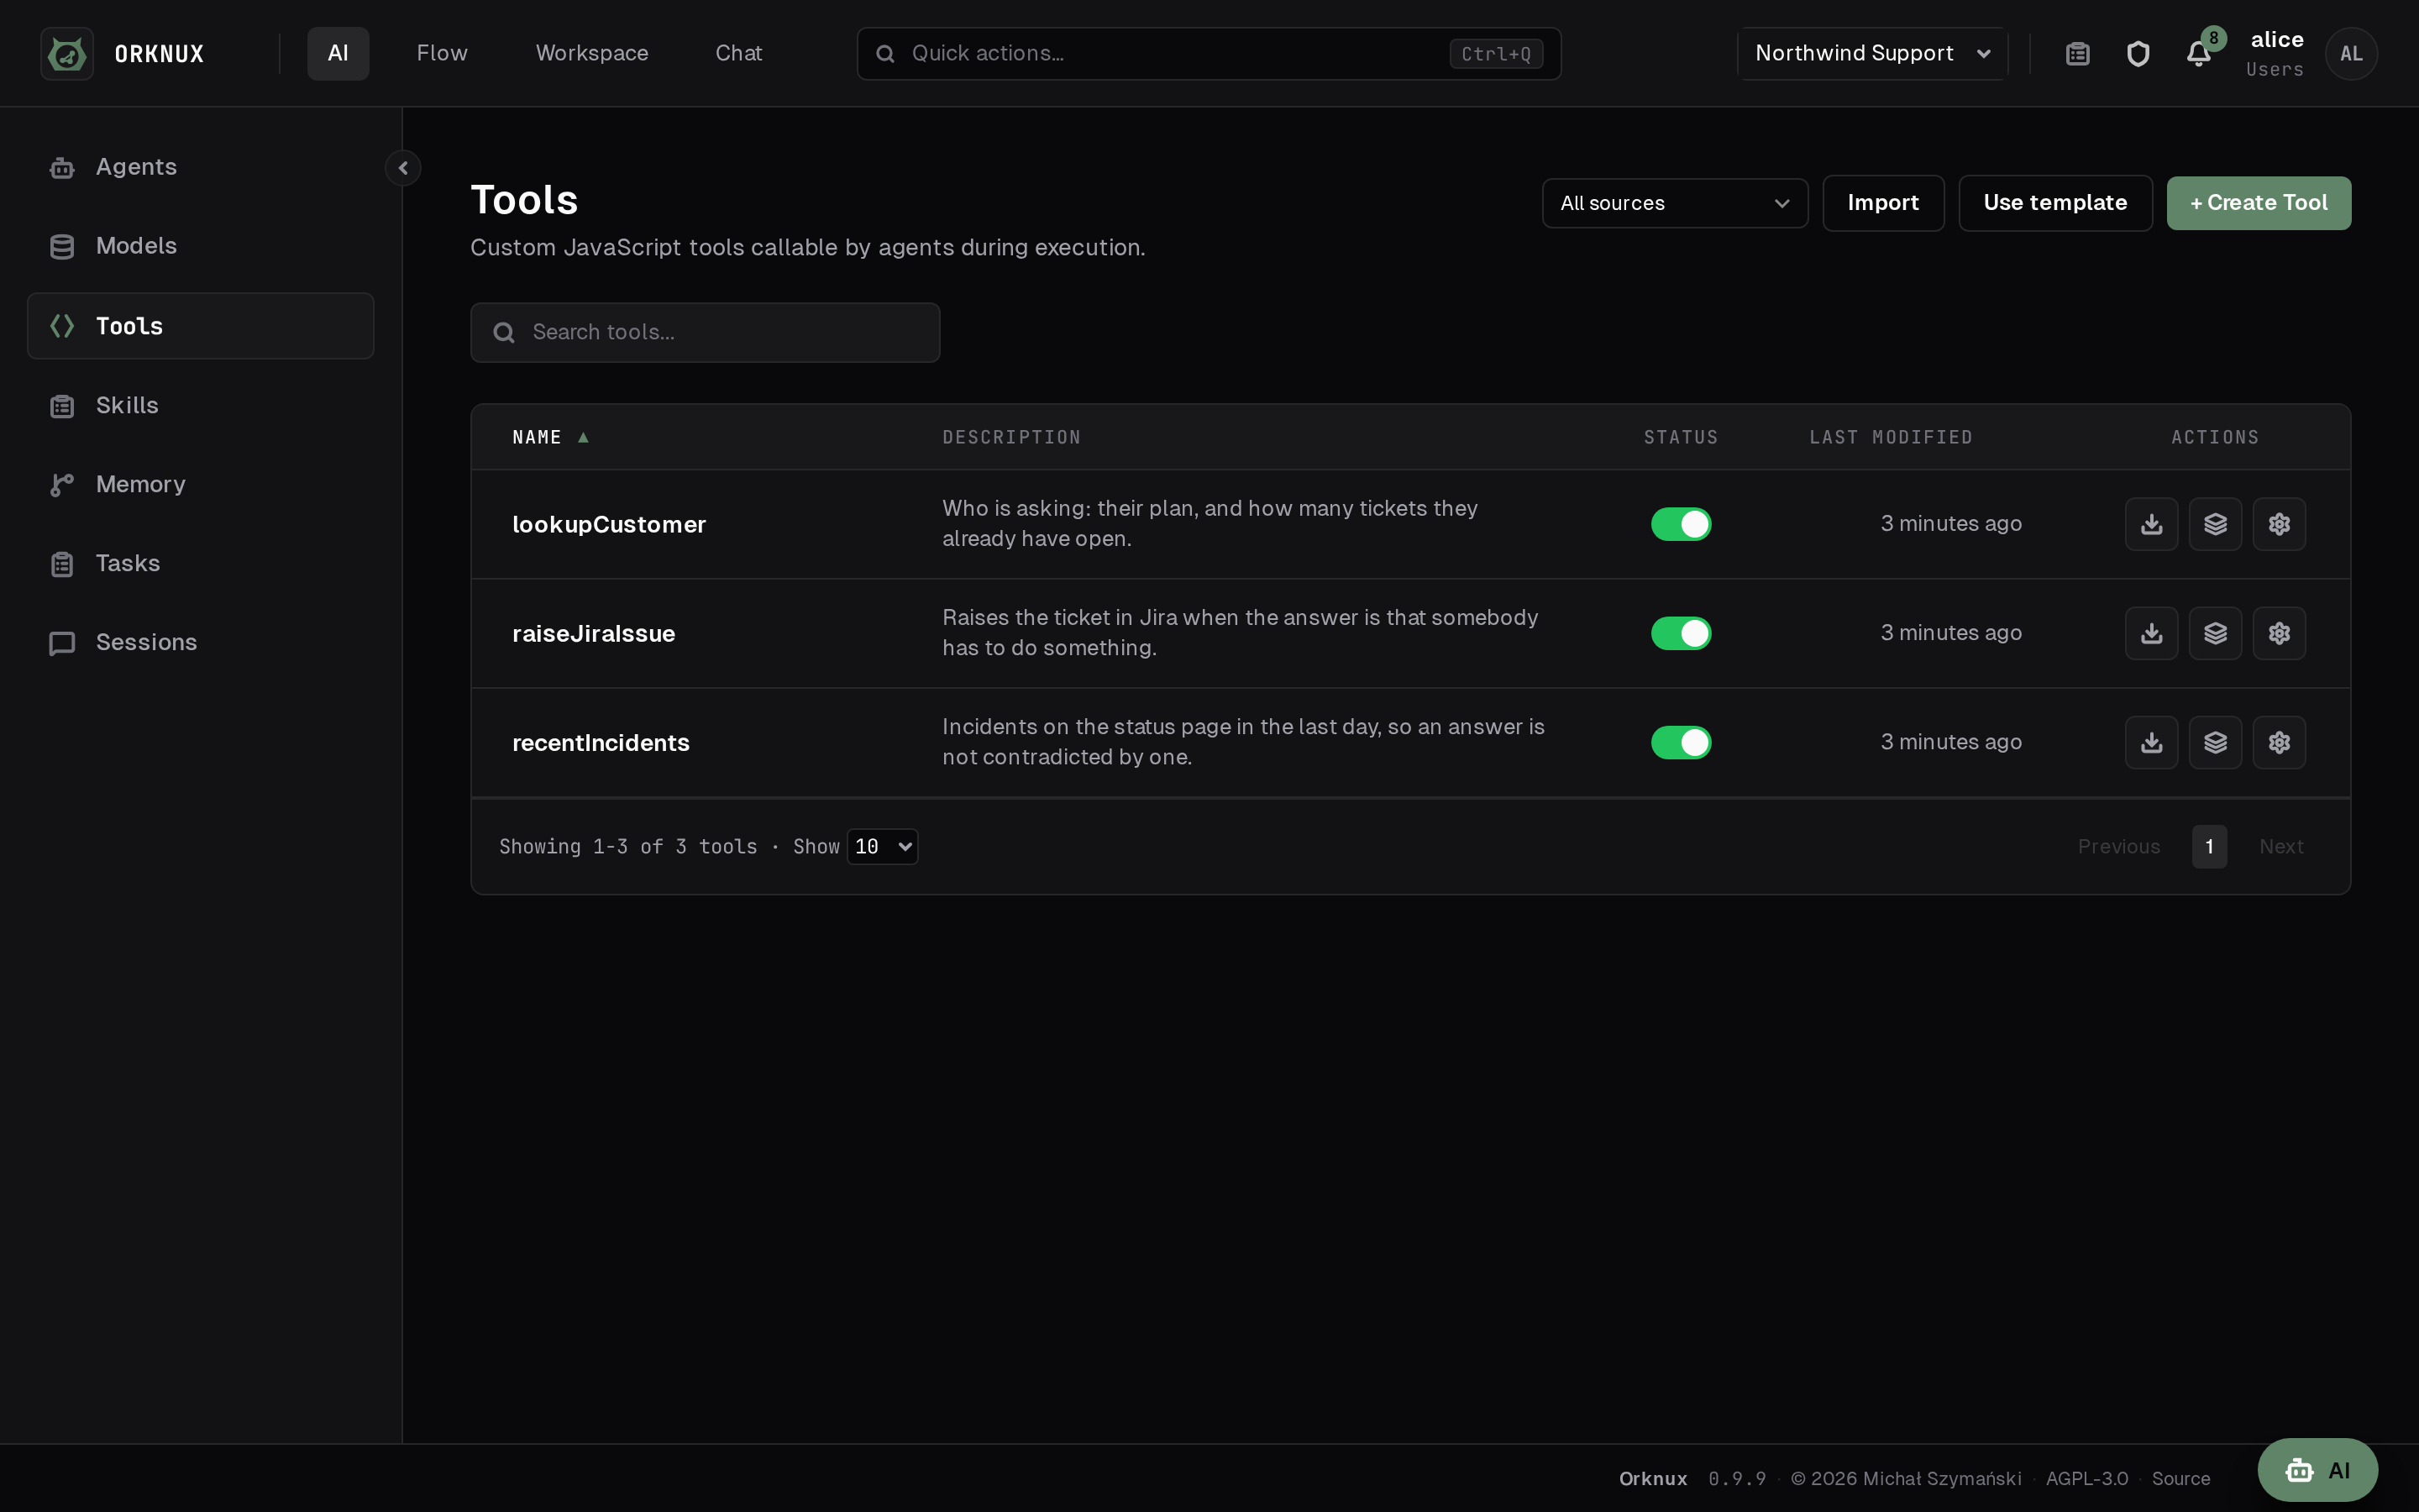Open settings gear for raiseJiraIssue

tap(2279, 633)
